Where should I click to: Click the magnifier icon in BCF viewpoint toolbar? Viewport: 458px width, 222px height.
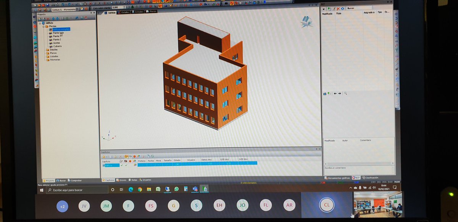click(345, 94)
